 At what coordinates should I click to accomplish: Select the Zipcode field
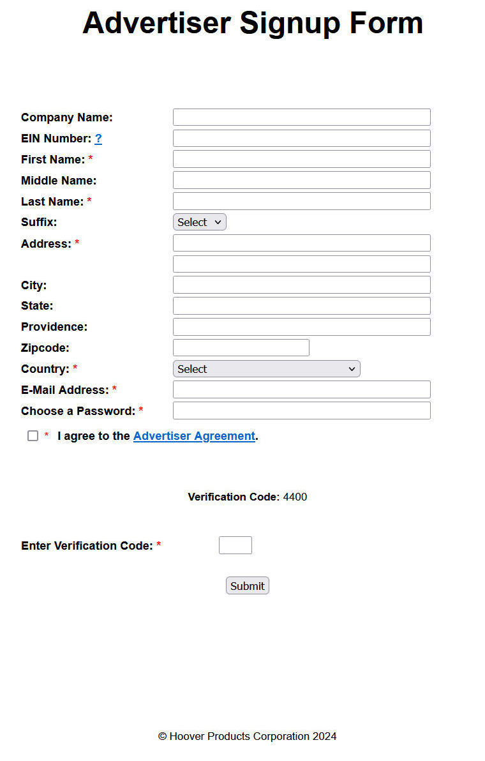tap(241, 348)
